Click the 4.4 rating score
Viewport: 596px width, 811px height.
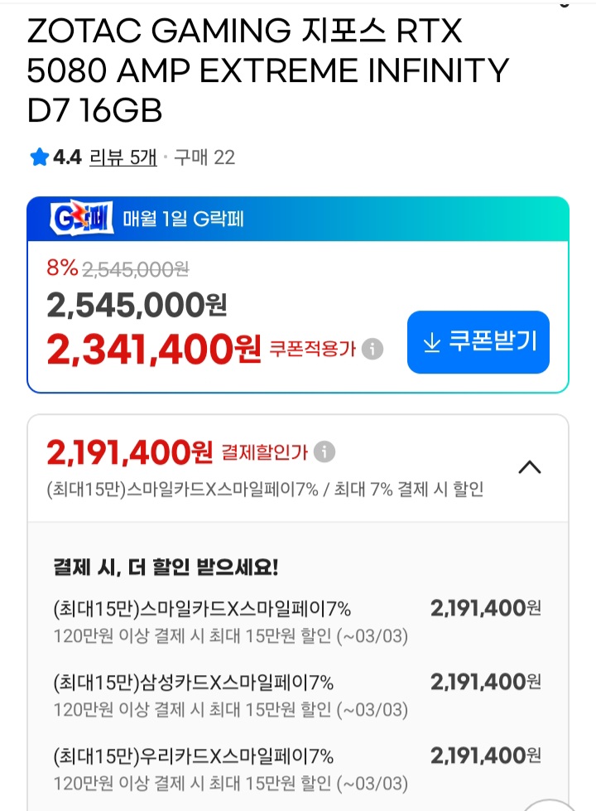point(67,157)
